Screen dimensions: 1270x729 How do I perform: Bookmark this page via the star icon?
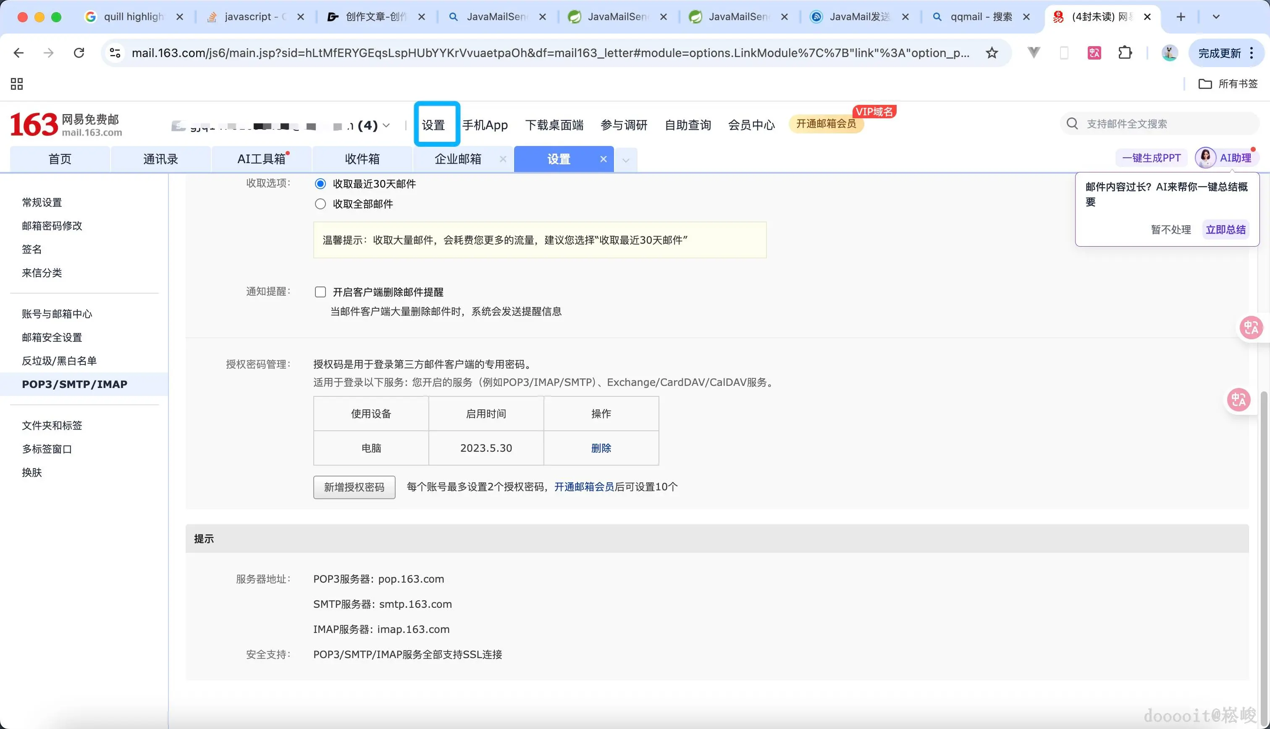coord(991,52)
